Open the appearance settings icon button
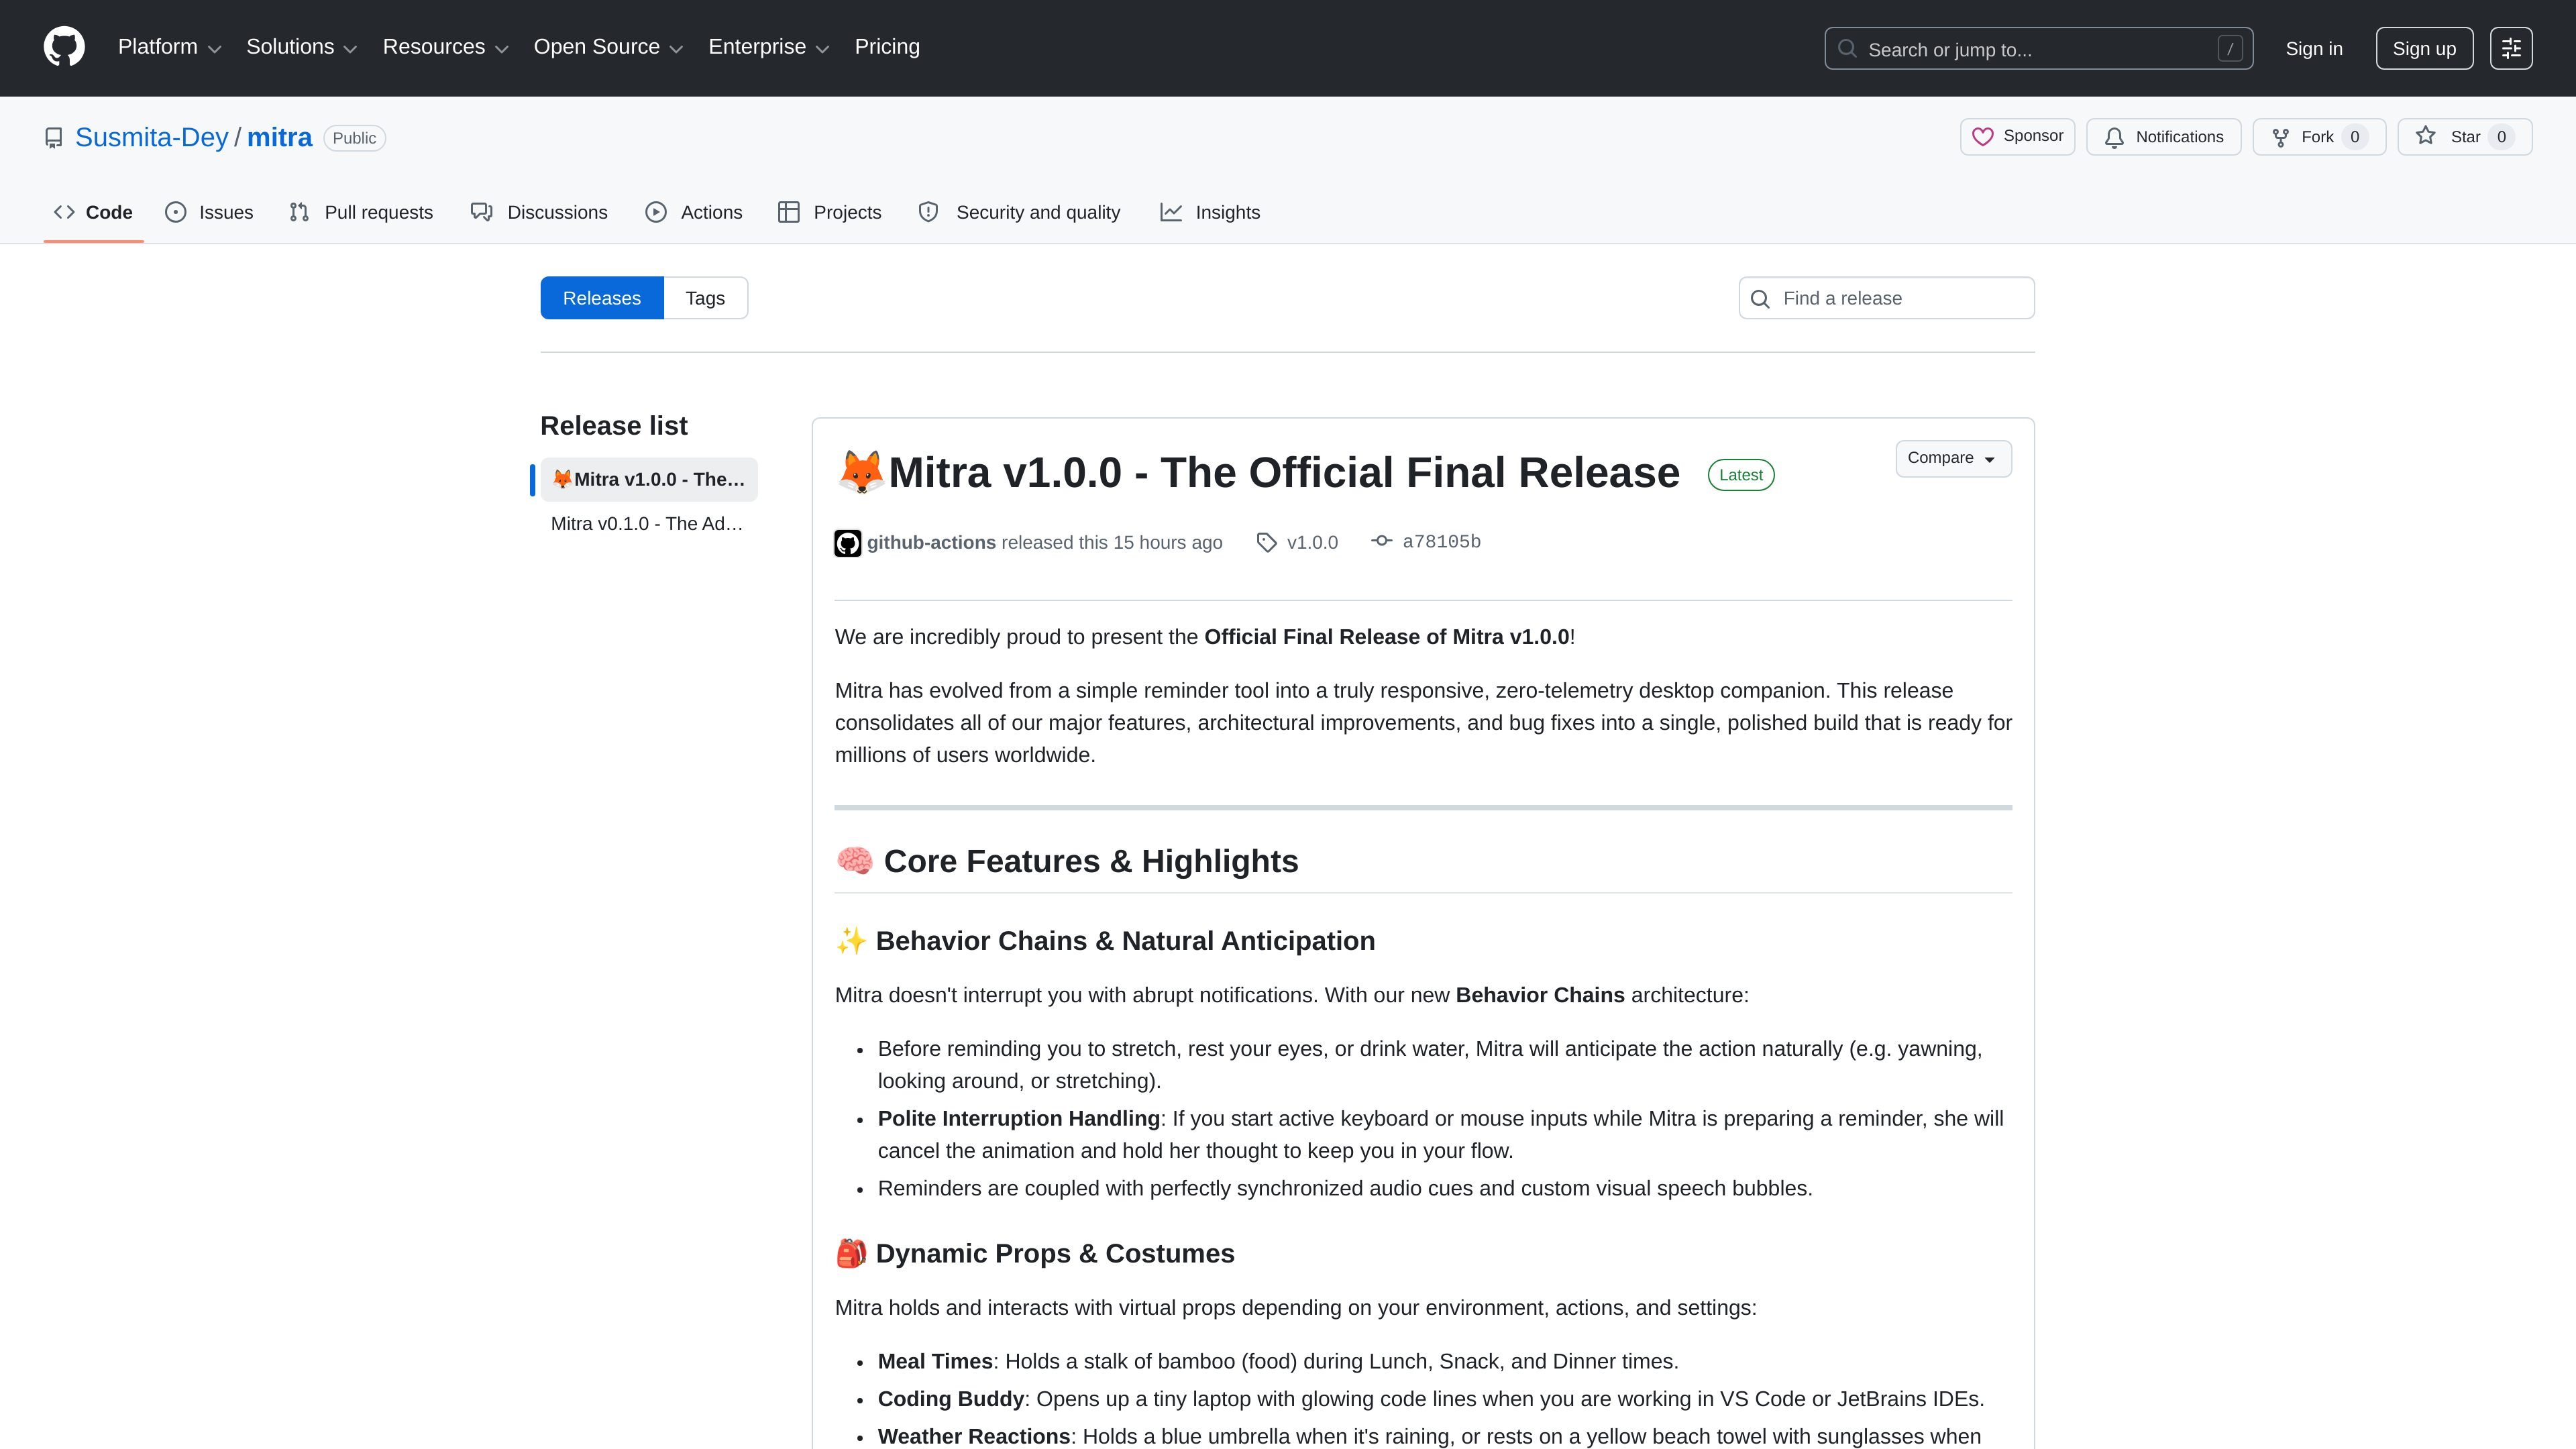 tap(2511, 48)
